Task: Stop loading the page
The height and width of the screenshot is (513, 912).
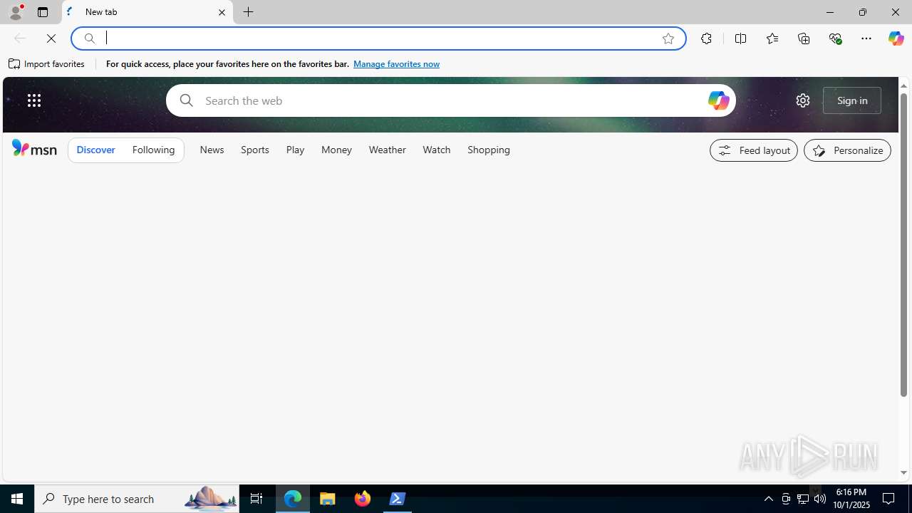Action: (x=51, y=38)
